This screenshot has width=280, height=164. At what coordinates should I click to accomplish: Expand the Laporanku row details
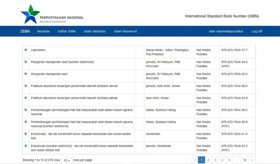click(26, 50)
